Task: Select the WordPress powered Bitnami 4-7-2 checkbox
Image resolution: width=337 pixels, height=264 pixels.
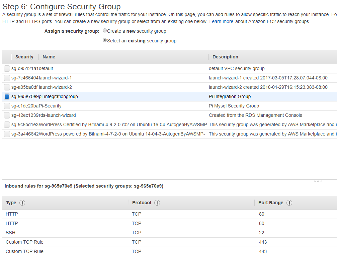Action: click(x=7, y=134)
